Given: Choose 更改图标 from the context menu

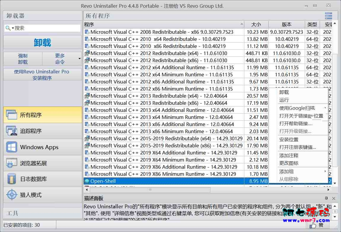Looking at the screenshot, I should click(289, 163).
